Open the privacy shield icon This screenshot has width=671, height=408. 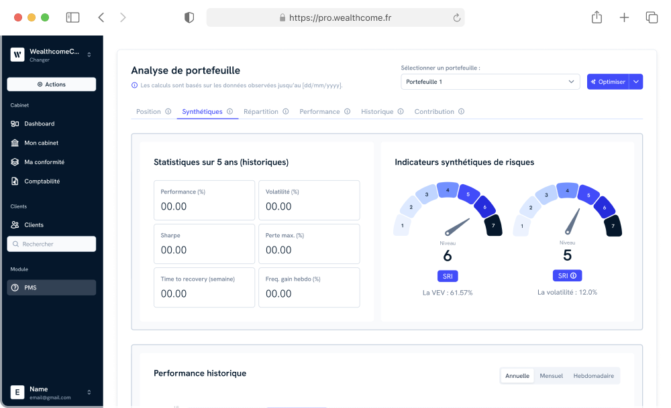(x=189, y=17)
